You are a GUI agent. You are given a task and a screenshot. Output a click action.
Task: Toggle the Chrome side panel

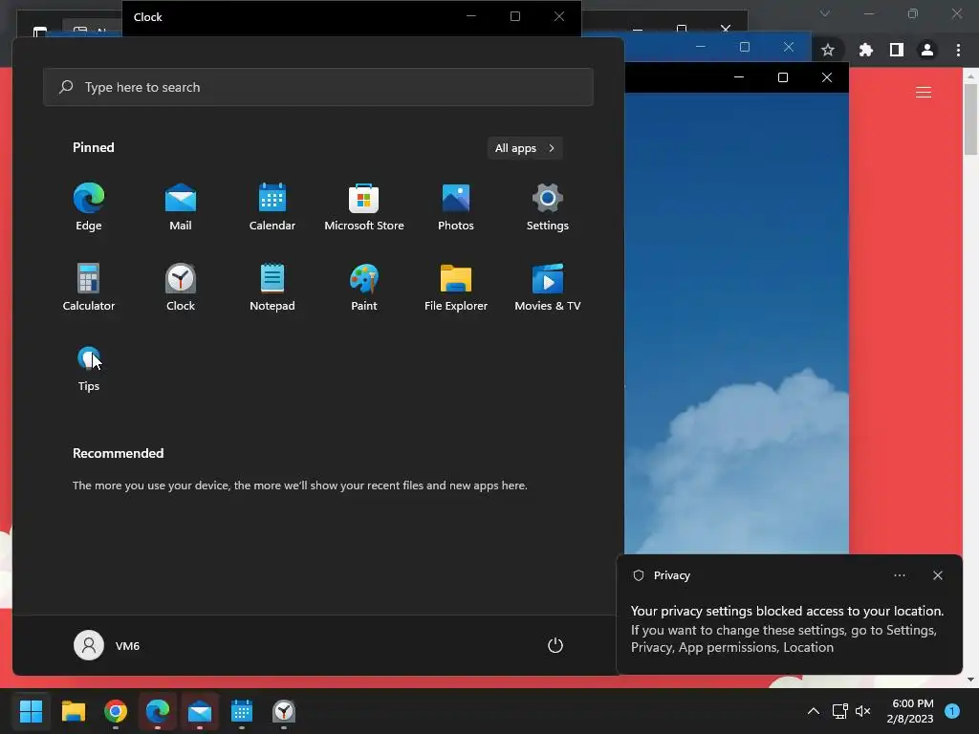[897, 50]
